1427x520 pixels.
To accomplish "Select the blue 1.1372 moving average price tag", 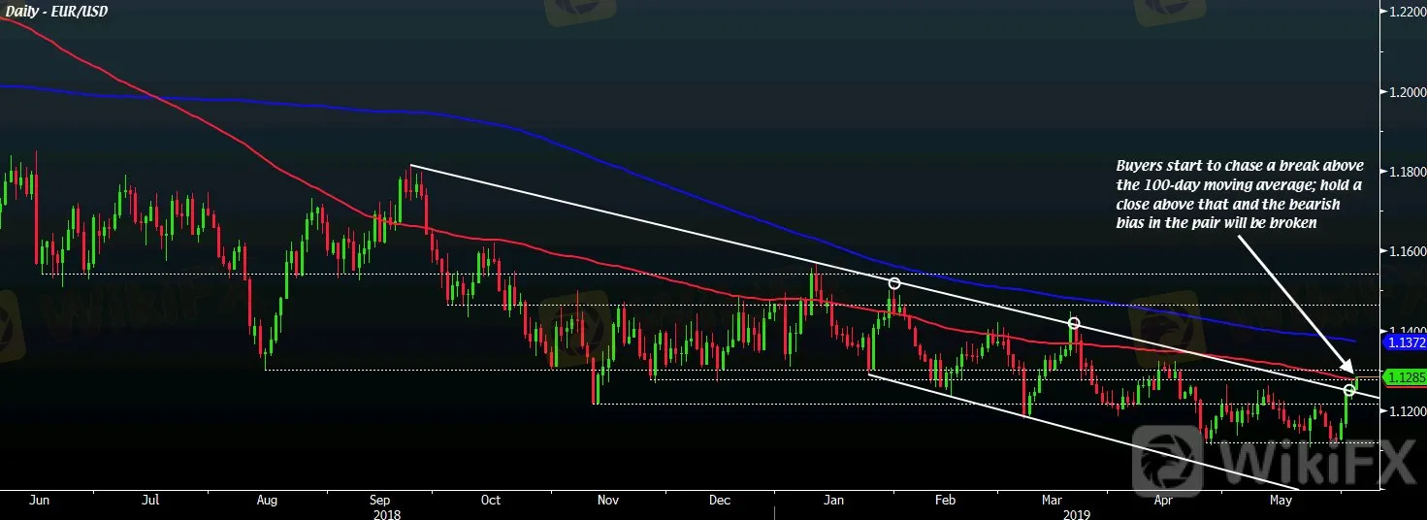I will (1406, 343).
